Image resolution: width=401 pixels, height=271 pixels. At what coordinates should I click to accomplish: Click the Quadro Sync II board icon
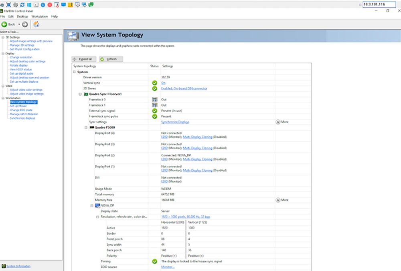[86, 94]
